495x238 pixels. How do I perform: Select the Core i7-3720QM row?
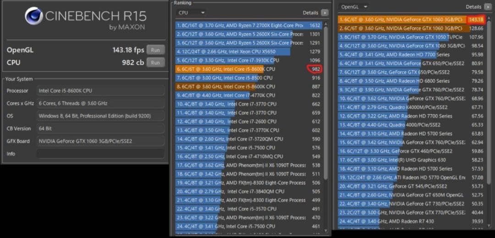pos(249,139)
